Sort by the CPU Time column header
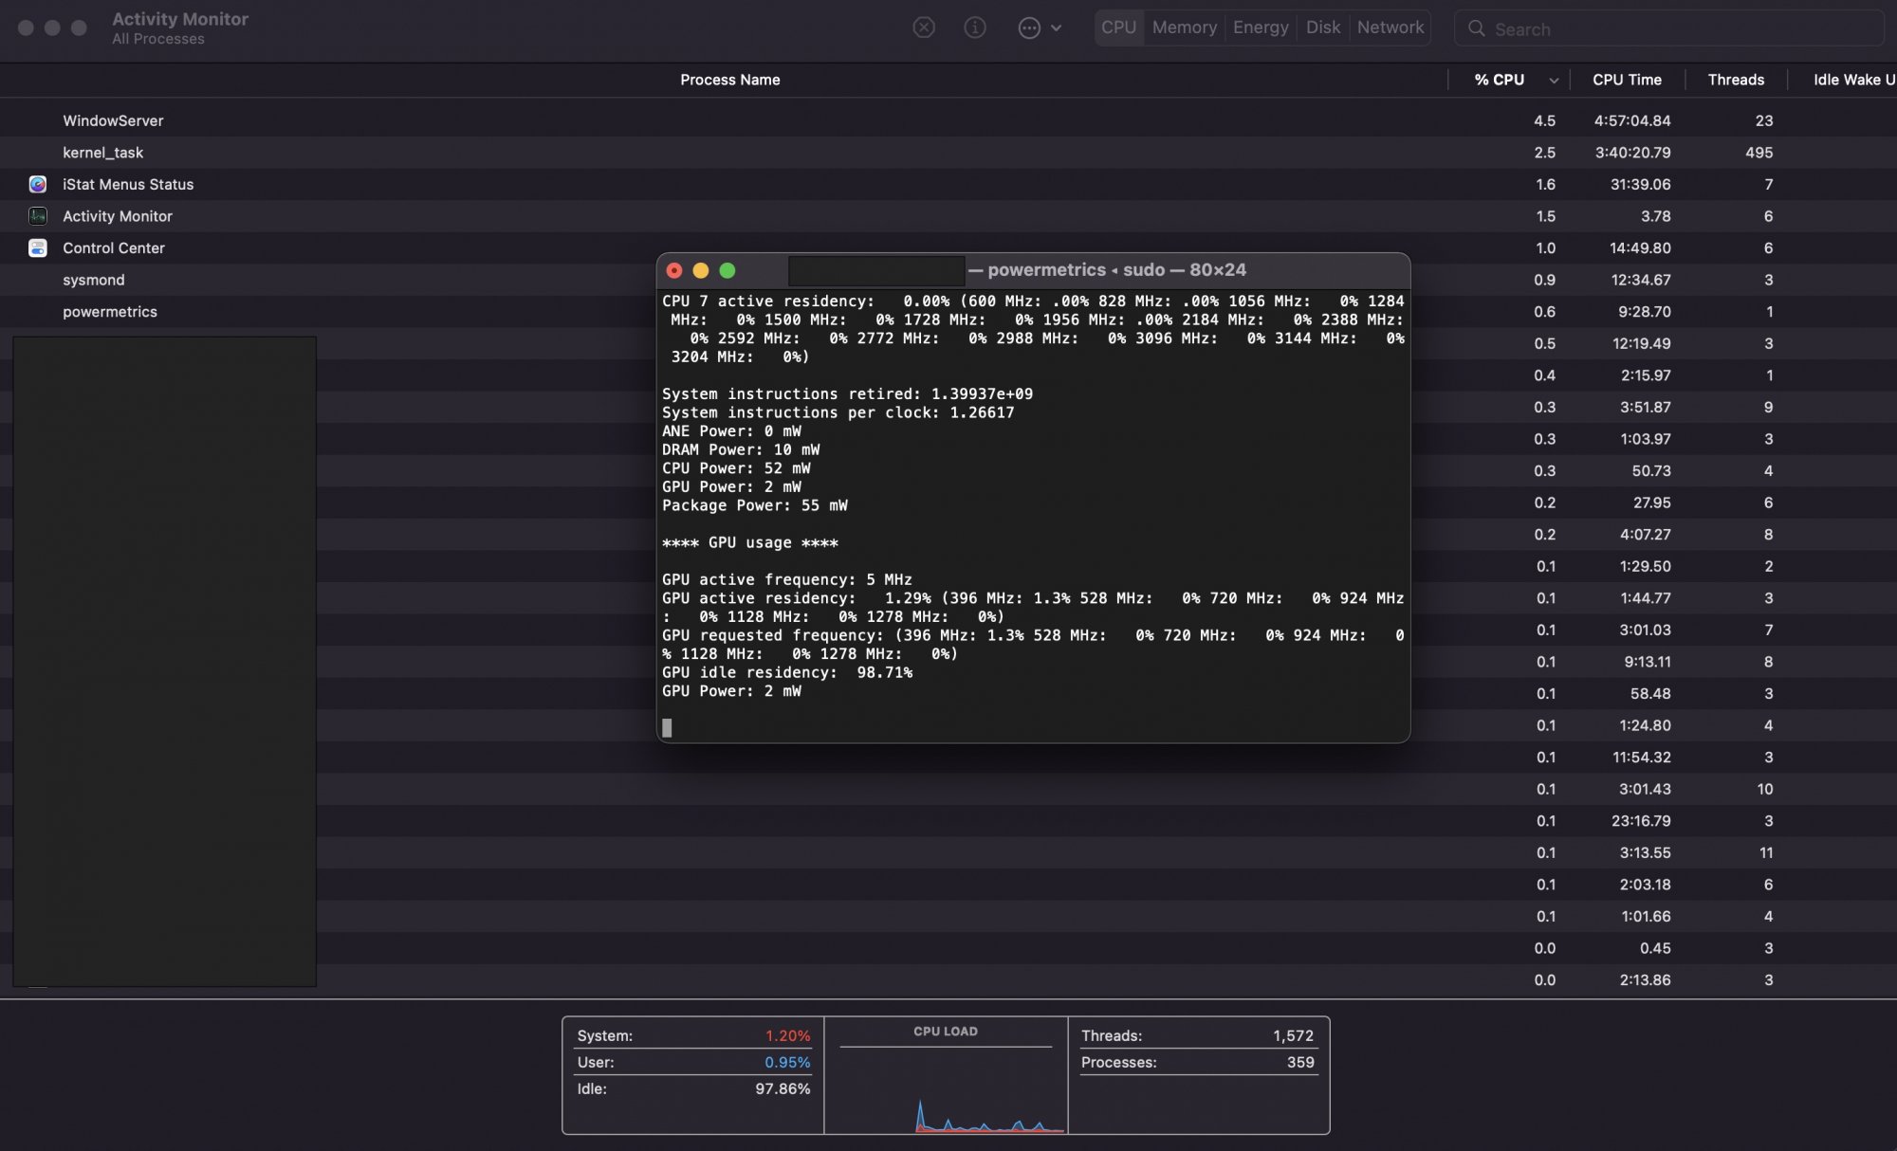1897x1151 pixels. click(x=1627, y=80)
